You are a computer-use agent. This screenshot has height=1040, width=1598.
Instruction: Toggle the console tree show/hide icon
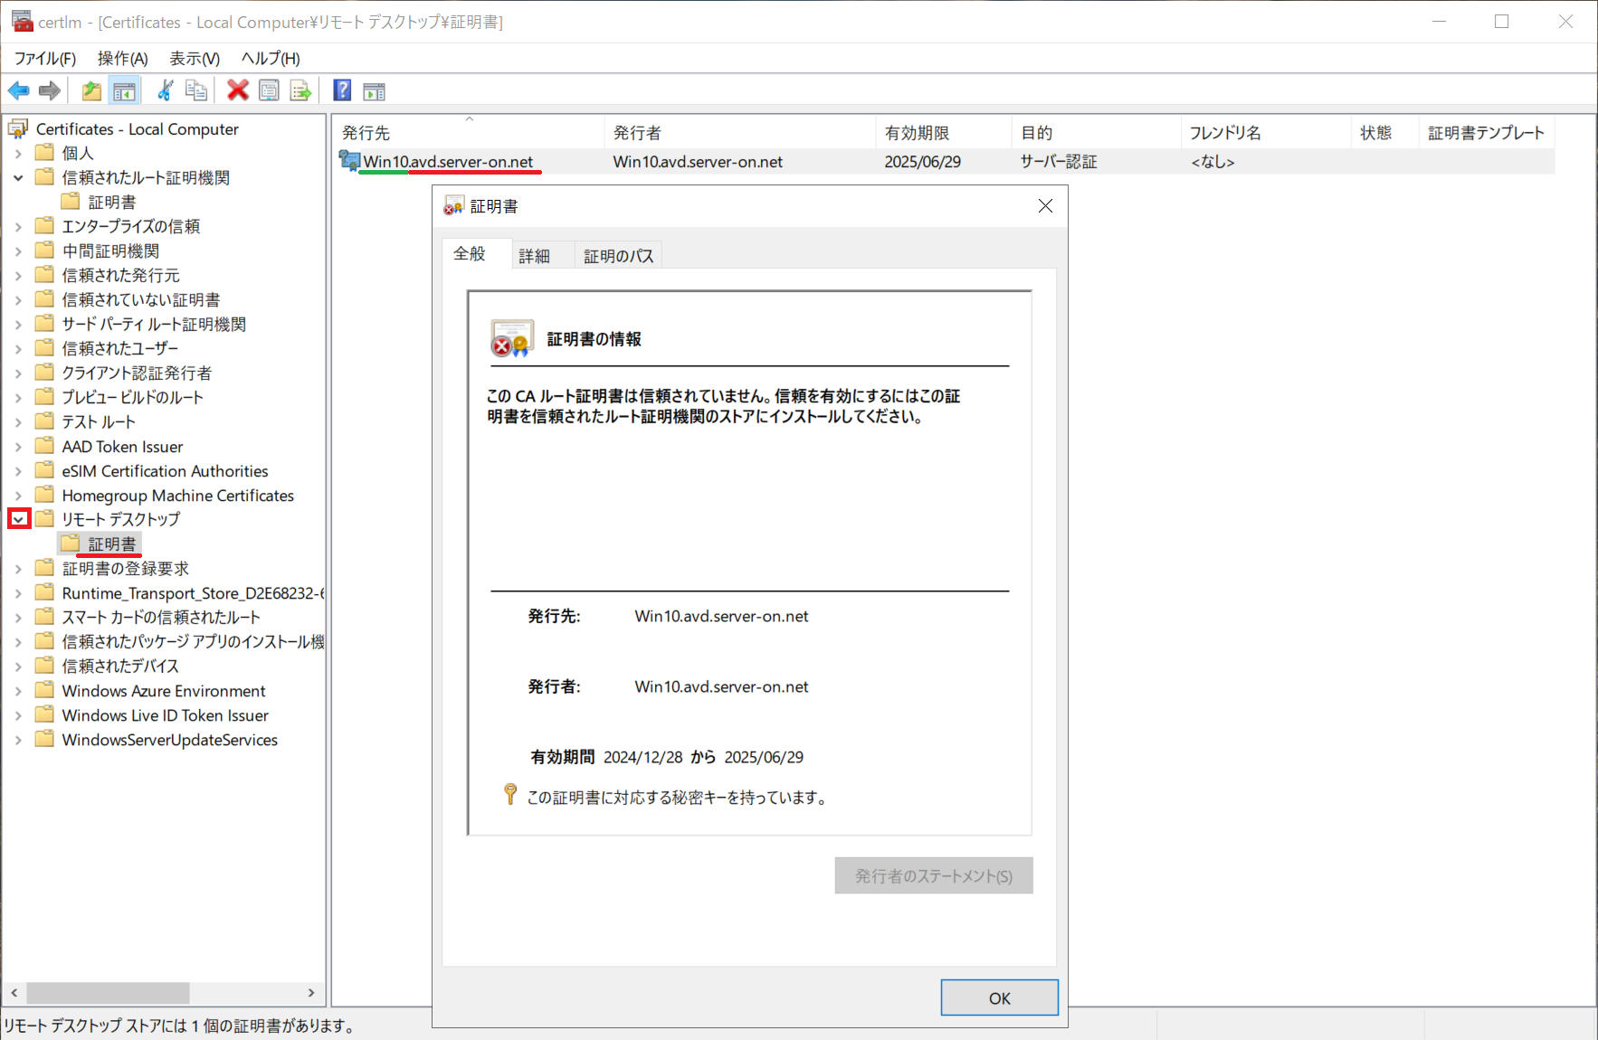coord(124,90)
